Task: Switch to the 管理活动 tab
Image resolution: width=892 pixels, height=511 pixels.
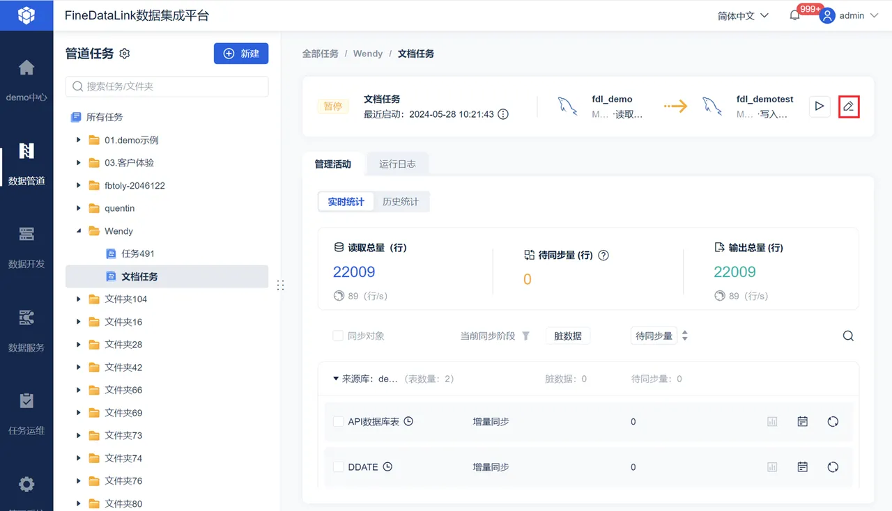Action: tap(333, 164)
